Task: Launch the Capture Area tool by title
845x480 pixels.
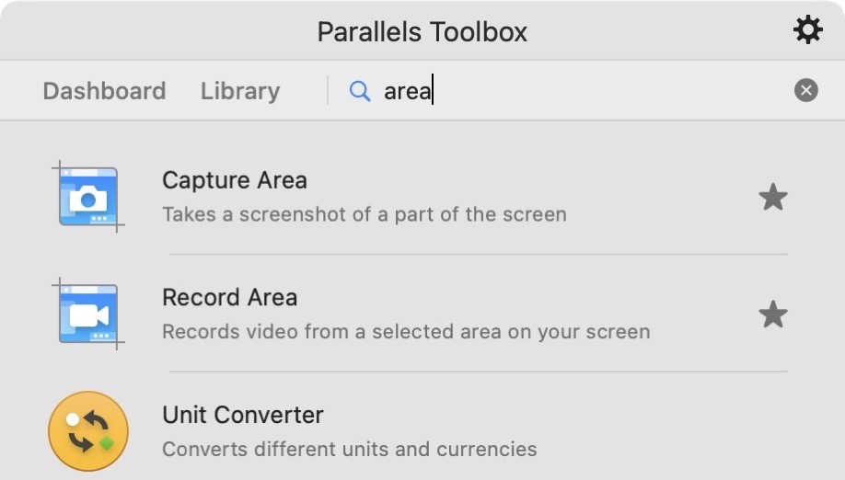Action: pos(234,180)
